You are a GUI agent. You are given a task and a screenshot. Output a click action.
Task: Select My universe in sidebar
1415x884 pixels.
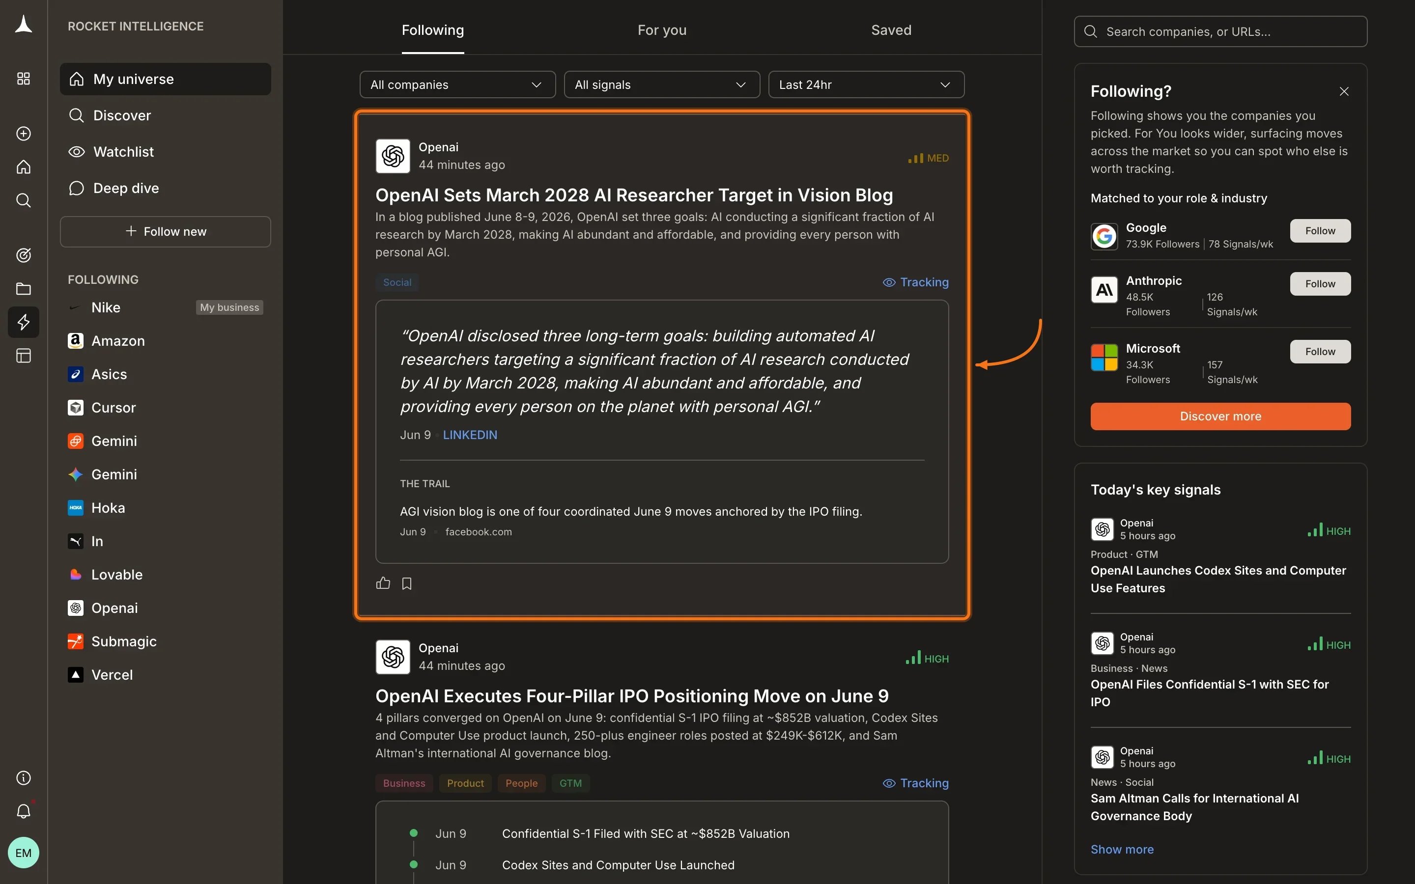point(166,79)
